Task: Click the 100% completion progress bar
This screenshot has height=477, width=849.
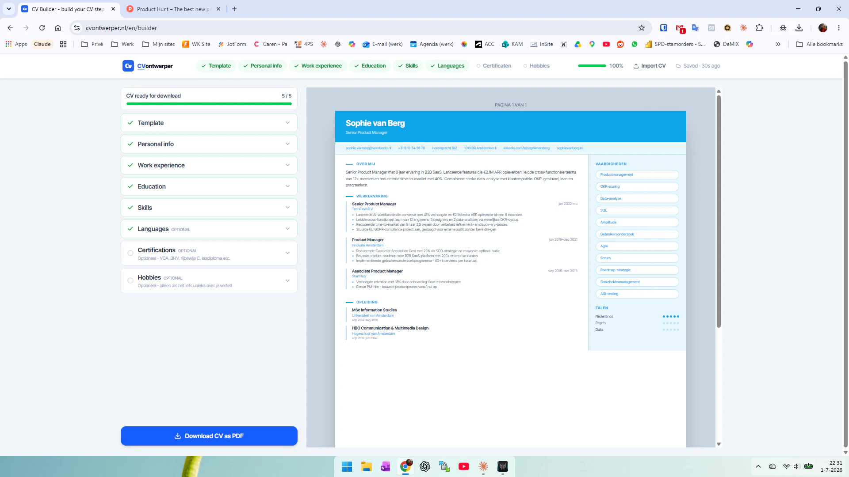Action: 592,66
